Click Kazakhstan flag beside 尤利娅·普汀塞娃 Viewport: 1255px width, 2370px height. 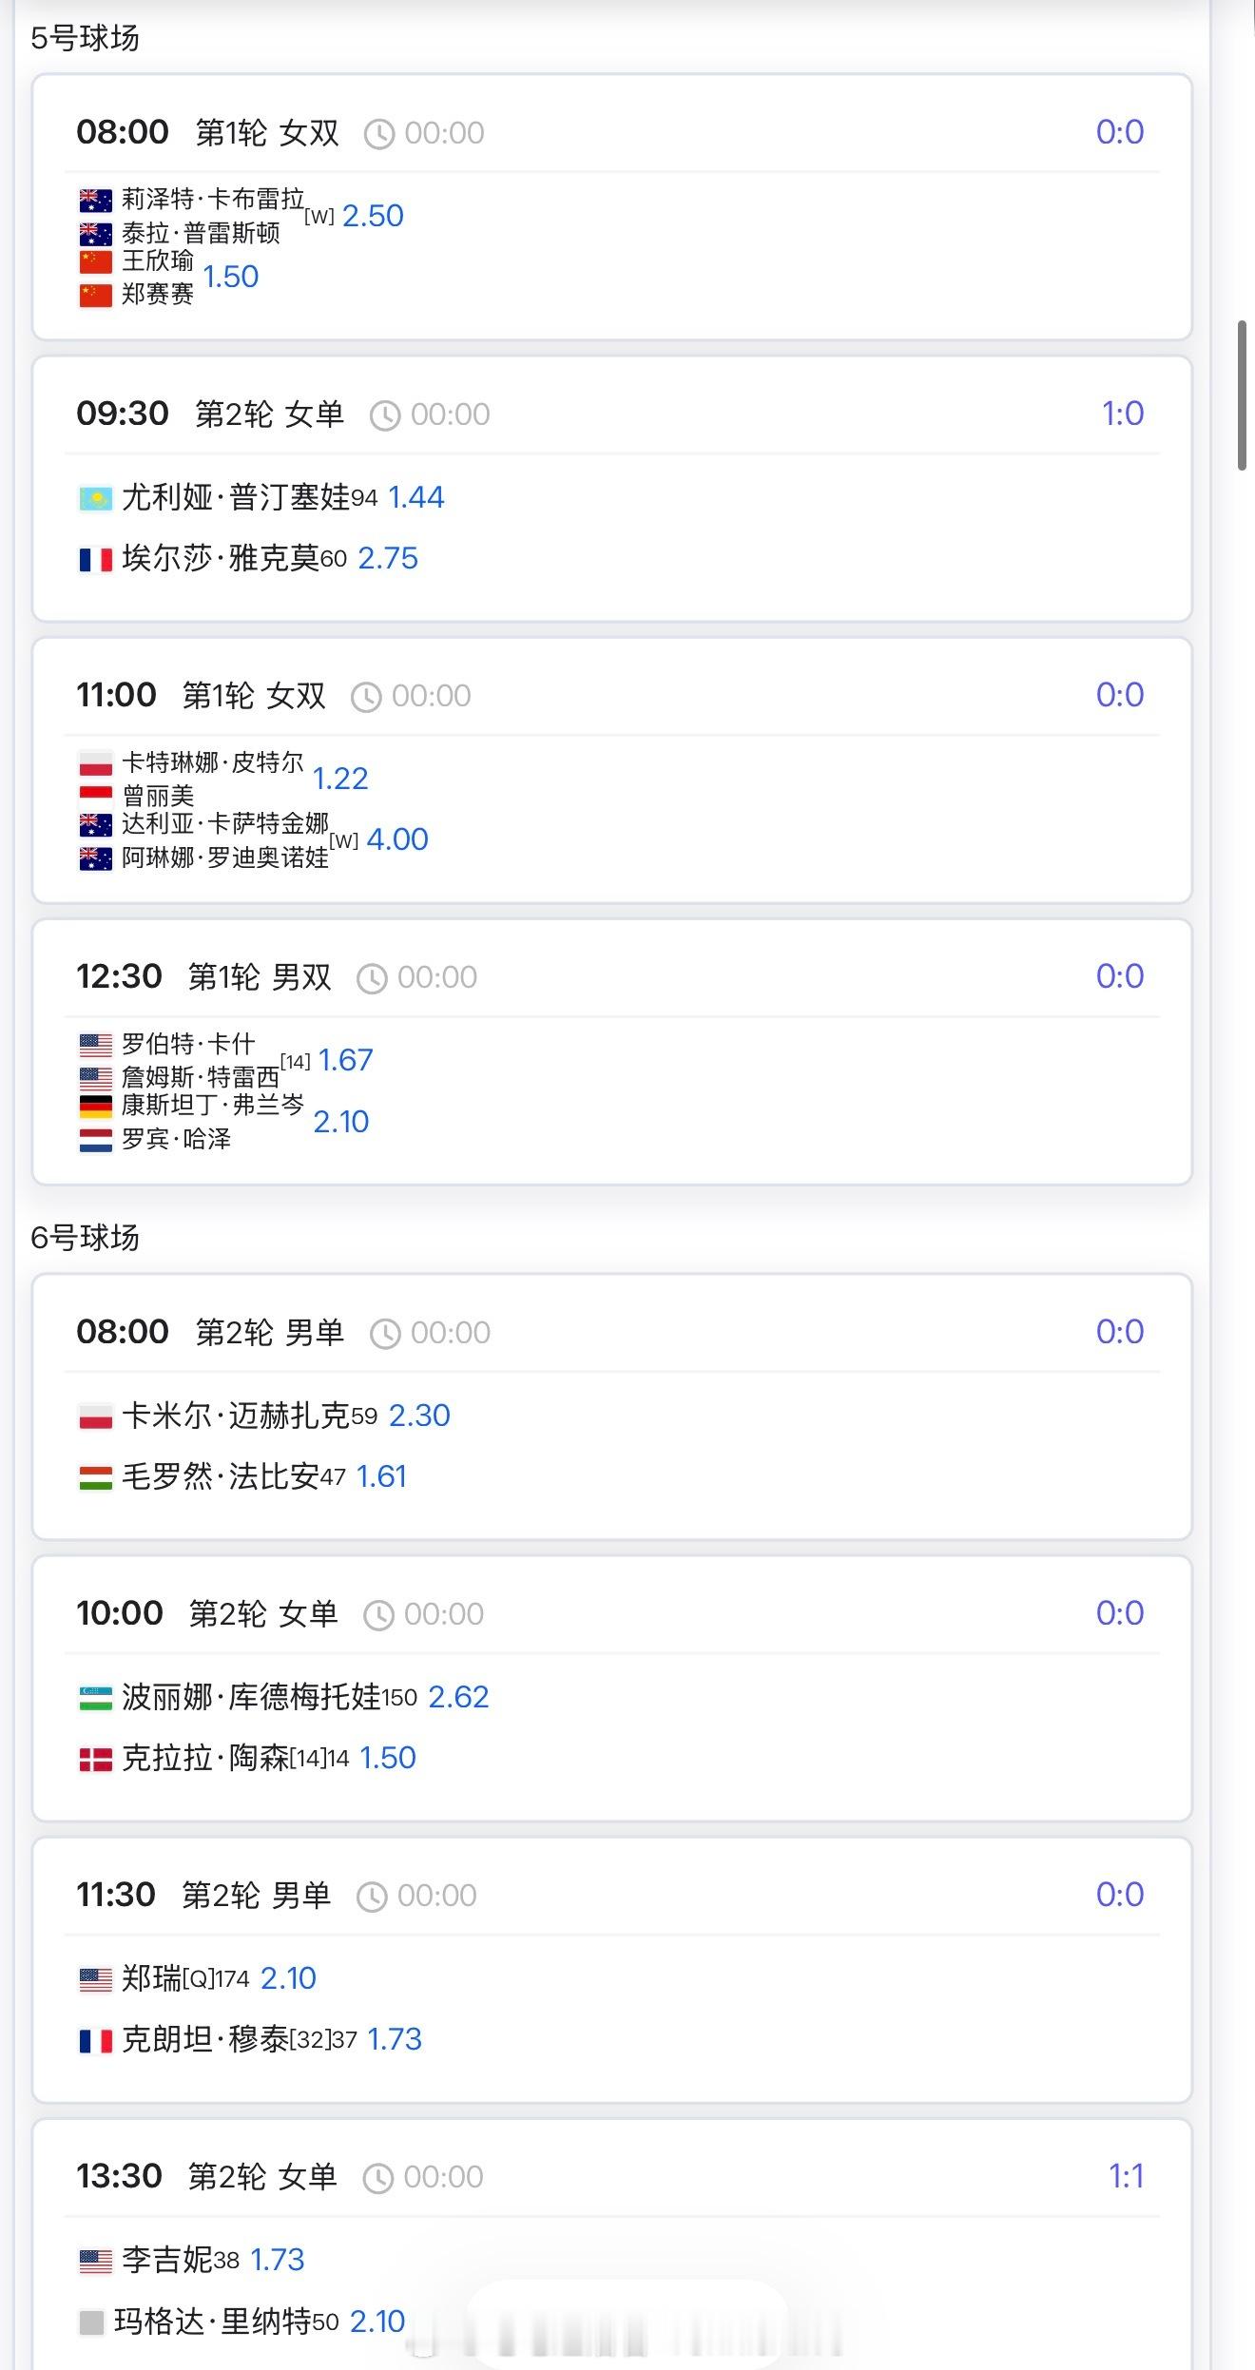coord(95,498)
